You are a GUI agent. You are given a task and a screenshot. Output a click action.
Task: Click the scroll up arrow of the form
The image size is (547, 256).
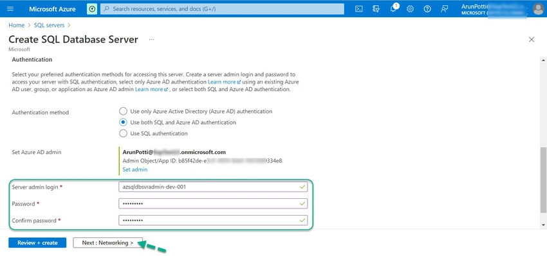click(544, 60)
